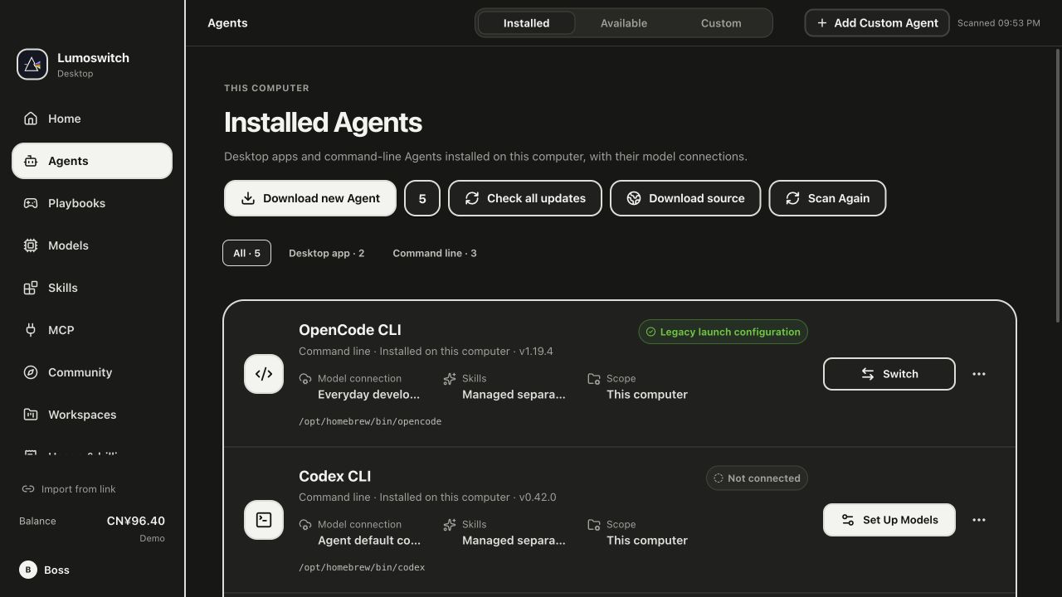Open the MCP plug icon item

(x=92, y=330)
